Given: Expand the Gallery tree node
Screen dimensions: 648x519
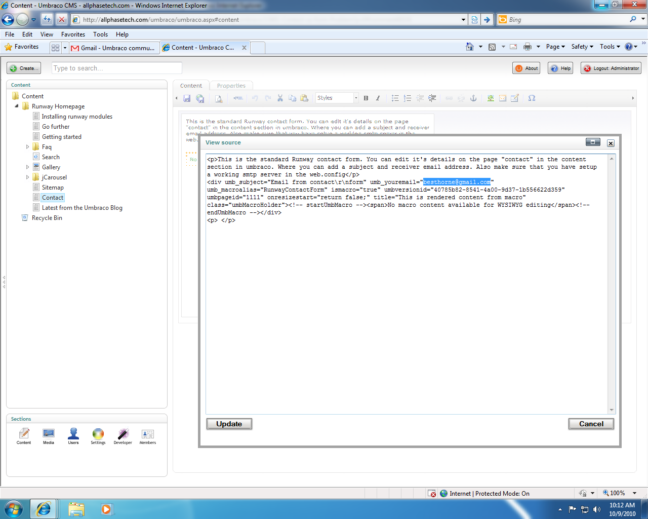Looking at the screenshot, I should [x=28, y=167].
